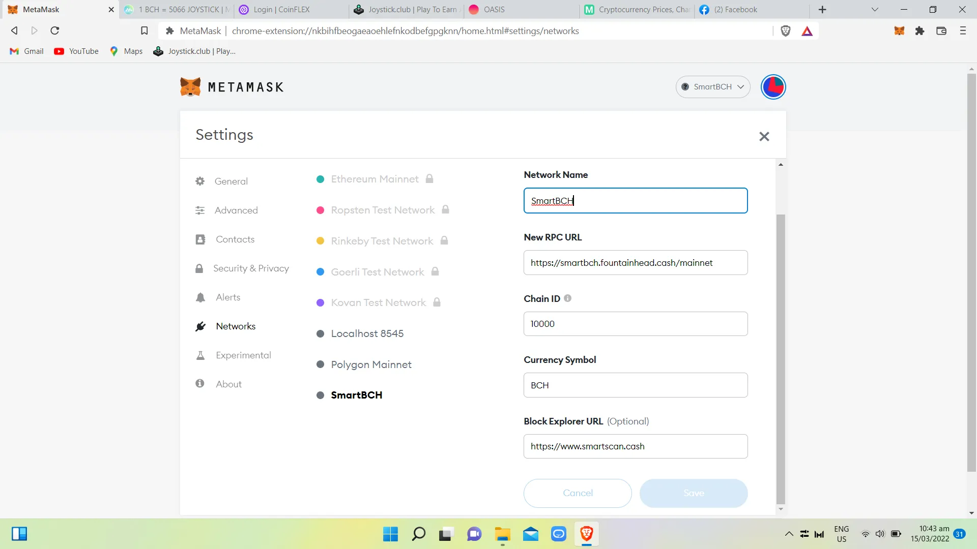Select the SmartBCH network entry
Screen dimensions: 977x549
click(x=349, y=395)
